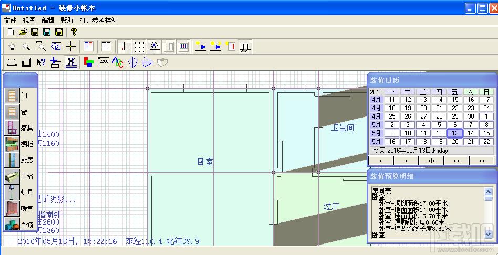Select day 20 in the decoration calendar
Viewport: 498px width, 255px height.
pyautogui.click(x=455, y=142)
